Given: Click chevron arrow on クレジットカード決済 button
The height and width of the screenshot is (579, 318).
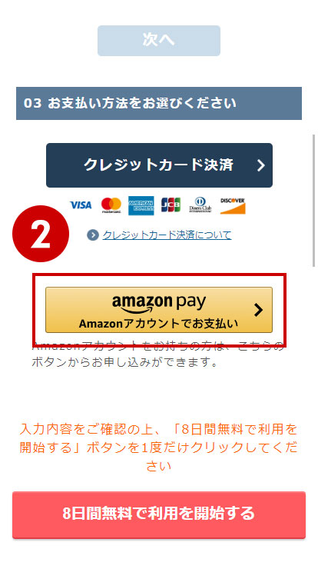Looking at the screenshot, I should tap(261, 165).
